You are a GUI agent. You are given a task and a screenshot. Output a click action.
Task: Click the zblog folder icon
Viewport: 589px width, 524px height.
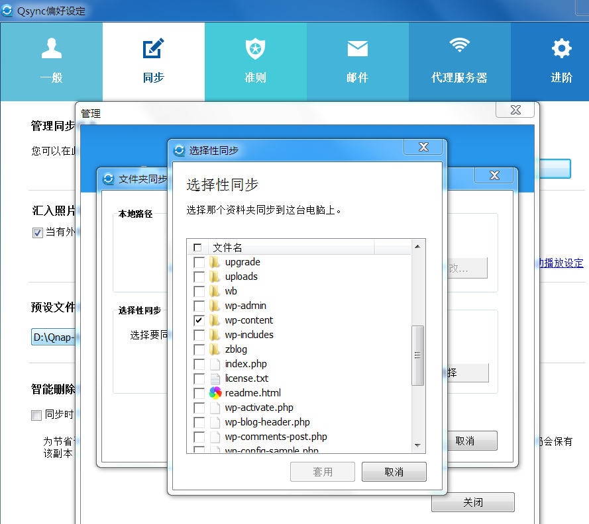click(213, 349)
